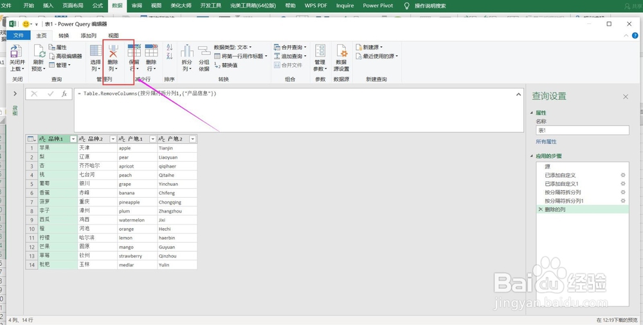Click 删除行 remove rows icon
The image size is (643, 325).
(x=151, y=50)
